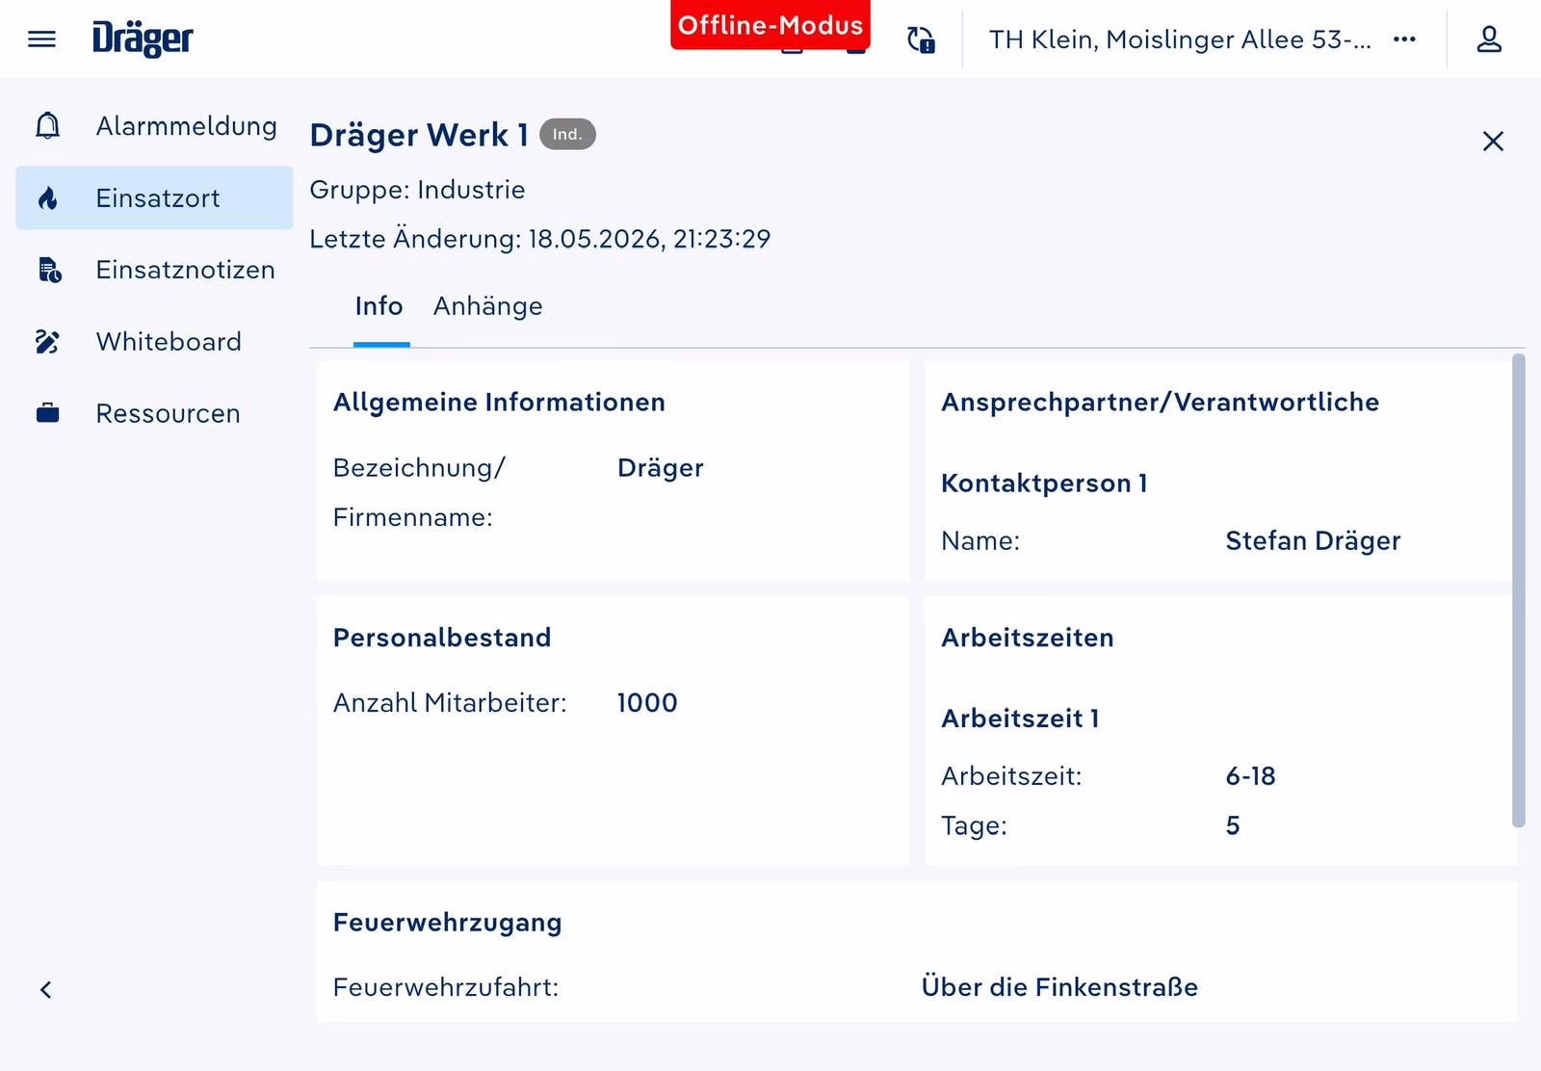Click the Offline-Modus banner
The height and width of the screenshot is (1071, 1541).
coord(770,25)
